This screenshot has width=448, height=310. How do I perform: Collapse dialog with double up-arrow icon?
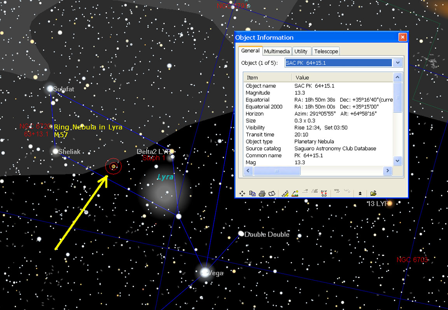(360, 193)
